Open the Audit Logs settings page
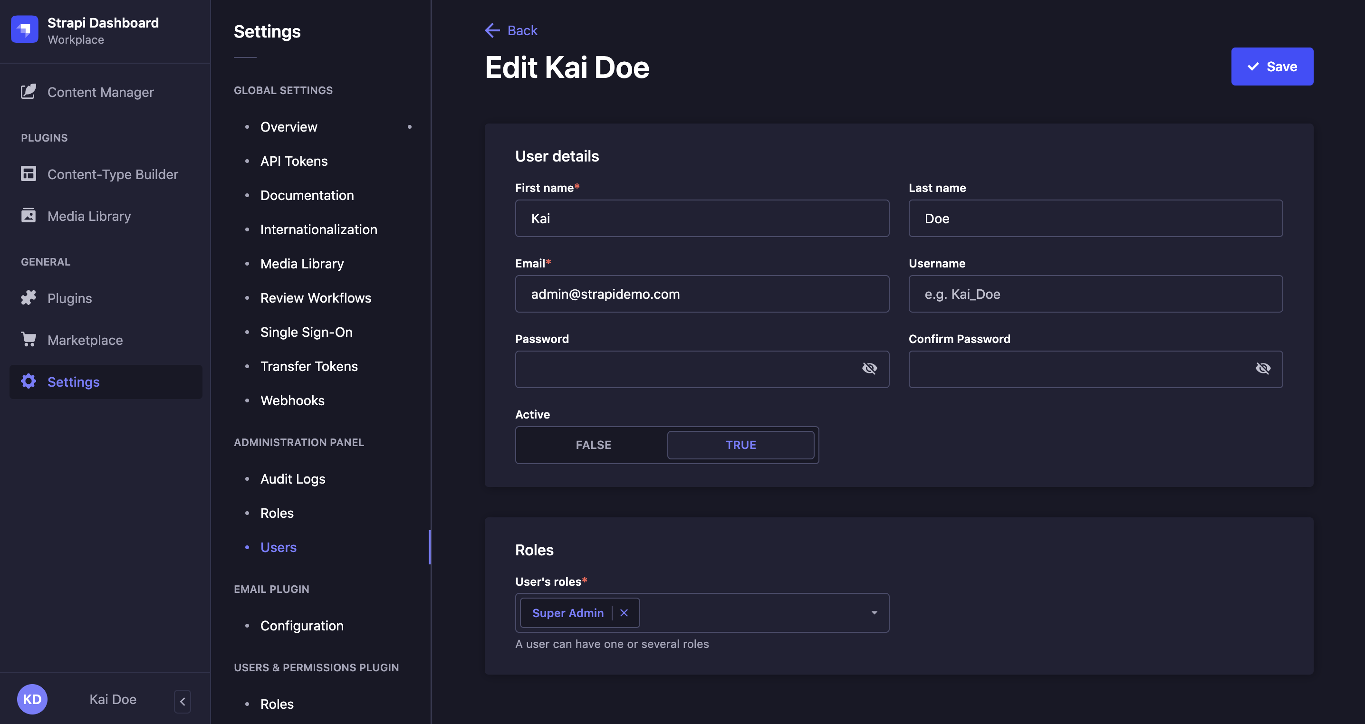Image resolution: width=1365 pixels, height=724 pixels. [x=292, y=478]
